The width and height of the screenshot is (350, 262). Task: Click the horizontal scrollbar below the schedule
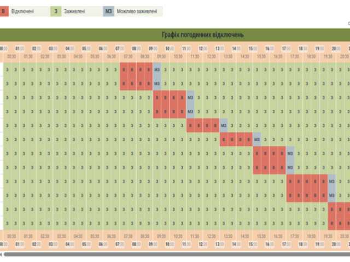177,254
